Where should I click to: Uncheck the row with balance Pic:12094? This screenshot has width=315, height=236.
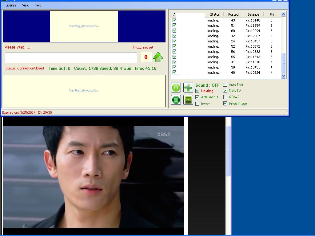point(174,30)
